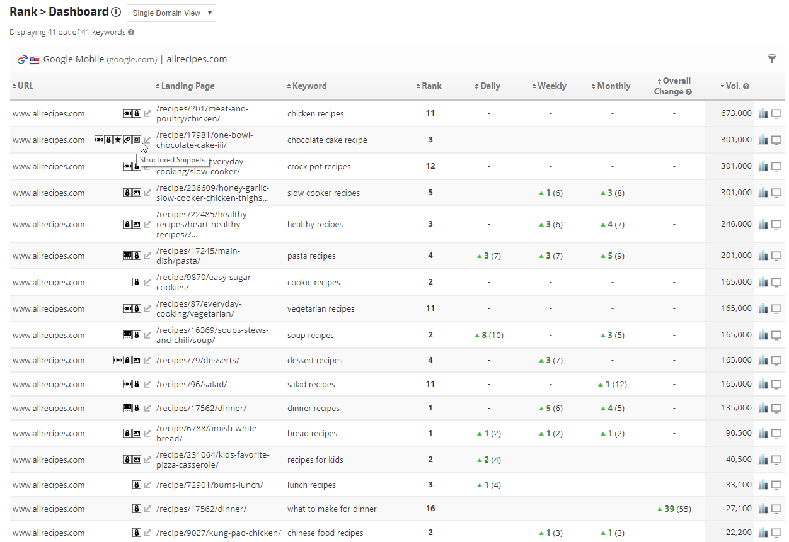
Task: Click www.allrecipes.com URL in bread recipes row
Action: (49, 434)
